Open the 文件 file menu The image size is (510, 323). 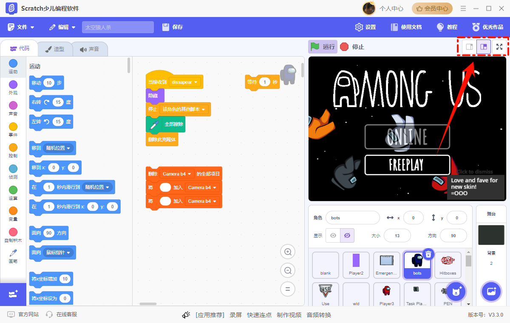pos(21,27)
